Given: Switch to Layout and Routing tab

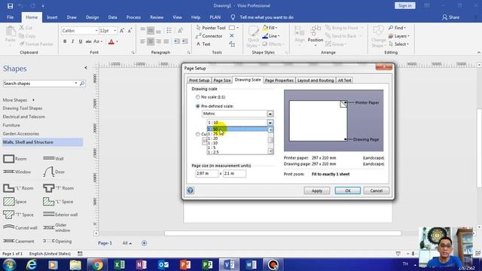Looking at the screenshot, I should (316, 81).
